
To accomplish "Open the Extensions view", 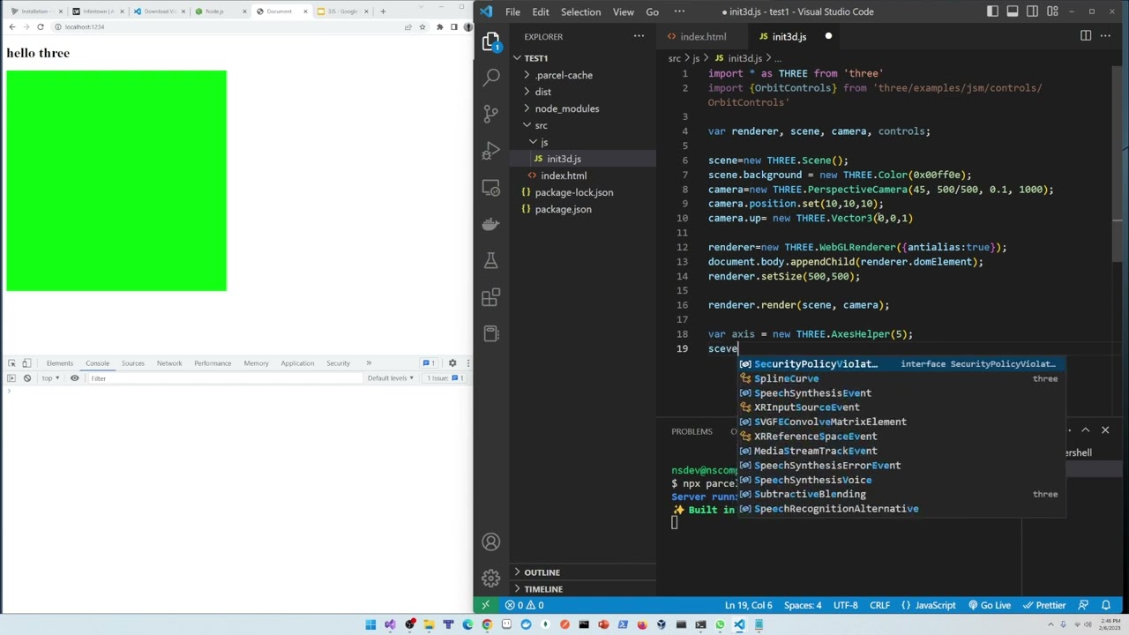I will [x=491, y=297].
